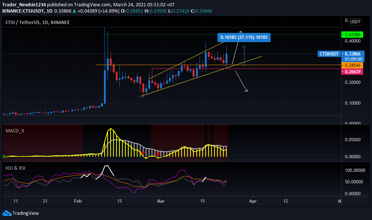The width and height of the screenshot is (372, 220).
Task: Click the tall blue breakout candle in February
Action: click(x=105, y=87)
